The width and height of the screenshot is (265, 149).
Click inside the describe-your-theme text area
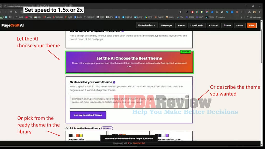point(129,101)
